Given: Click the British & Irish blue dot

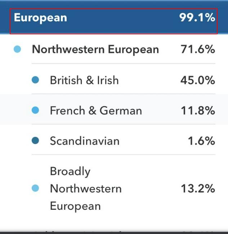Looking at the screenshot, I should tap(35, 80).
